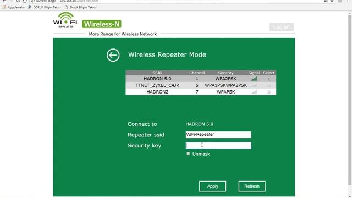The image size is (352, 198).
Task: Select TTNET_ZyXEL_C4JR network radio button
Action: coord(269,85)
